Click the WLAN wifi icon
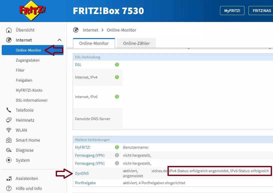 tap(9, 130)
